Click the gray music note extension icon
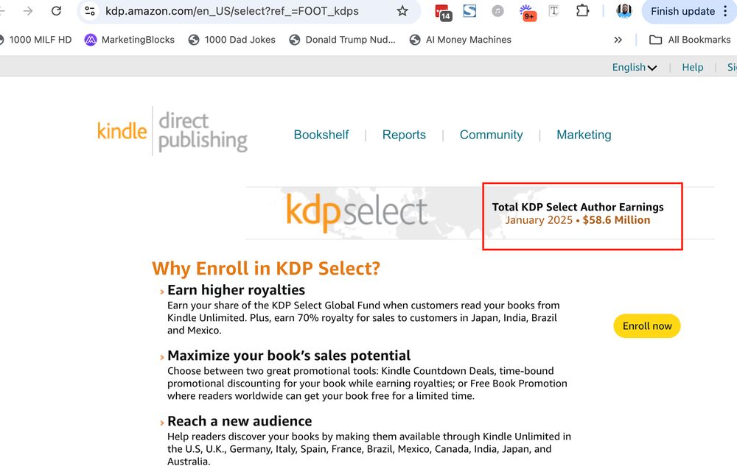 (497, 11)
